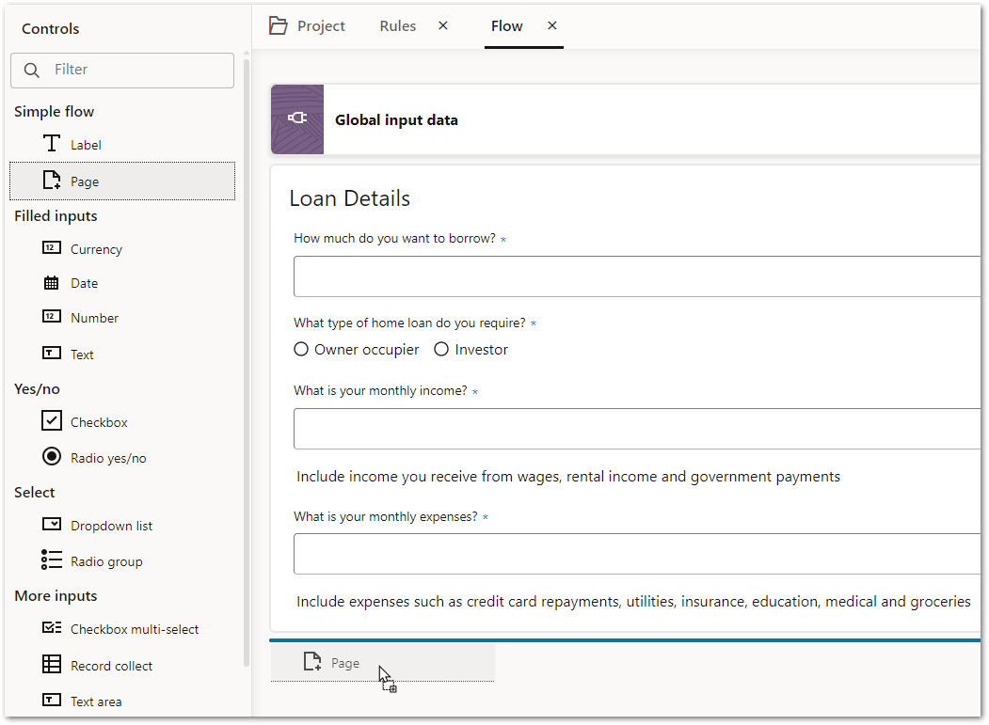This screenshot has height=725, width=989.
Task: Click the Filter controls input field
Action: [x=122, y=70]
